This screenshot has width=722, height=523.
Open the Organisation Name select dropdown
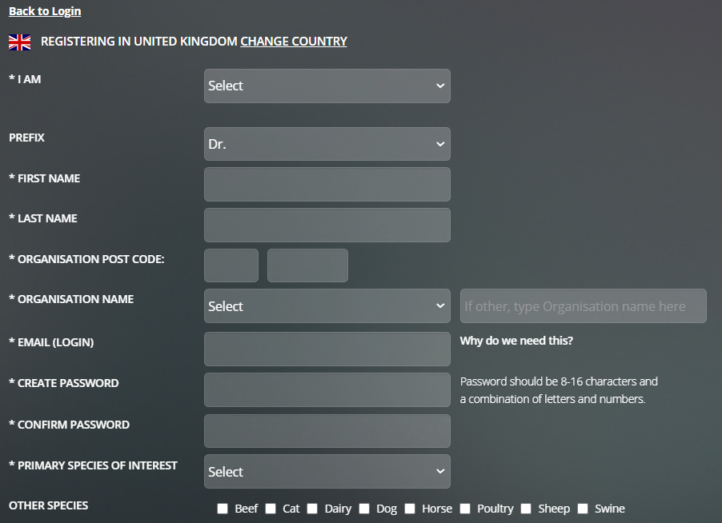327,306
